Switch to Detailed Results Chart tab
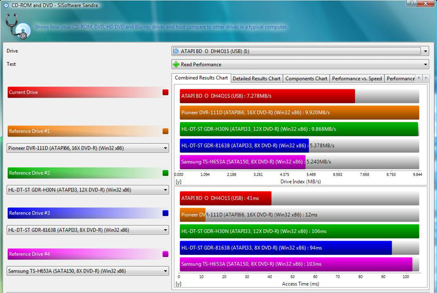 point(256,79)
